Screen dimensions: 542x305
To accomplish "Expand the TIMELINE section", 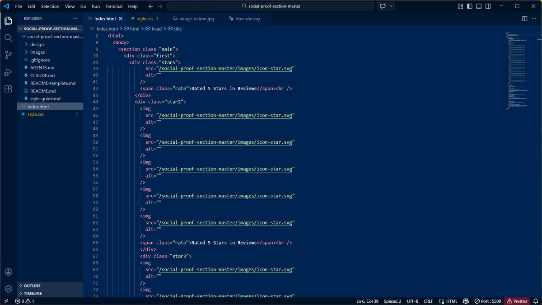I will (x=50, y=293).
